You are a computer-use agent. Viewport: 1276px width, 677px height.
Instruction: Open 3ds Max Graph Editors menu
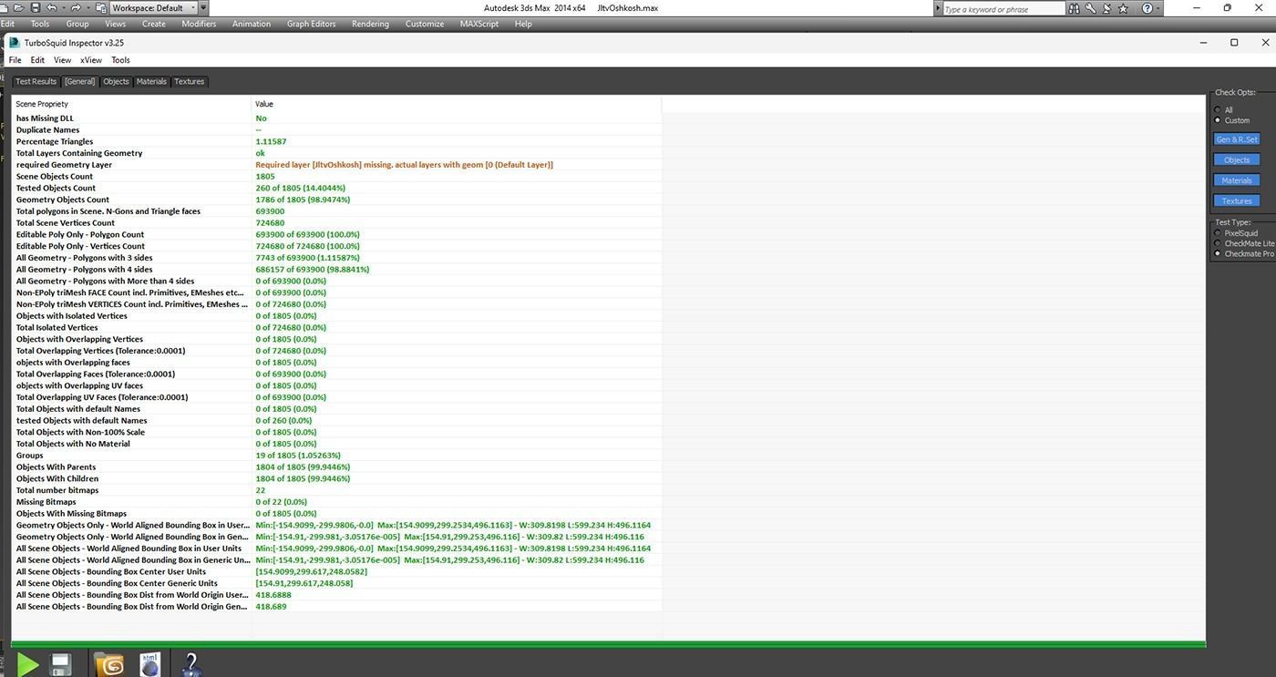(x=311, y=24)
